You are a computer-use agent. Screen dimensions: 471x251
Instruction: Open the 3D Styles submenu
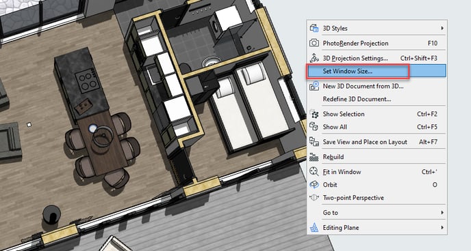pyautogui.click(x=377, y=28)
